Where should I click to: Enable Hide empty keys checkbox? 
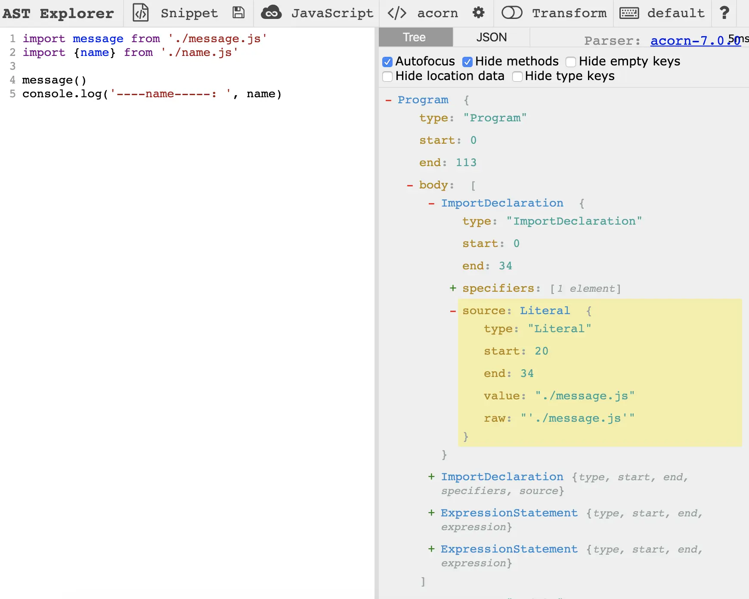click(571, 62)
